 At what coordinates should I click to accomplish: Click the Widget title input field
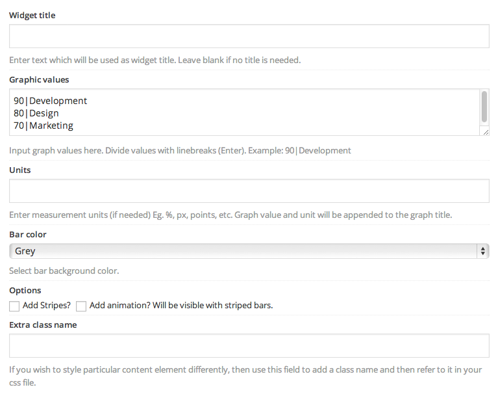[x=249, y=36]
